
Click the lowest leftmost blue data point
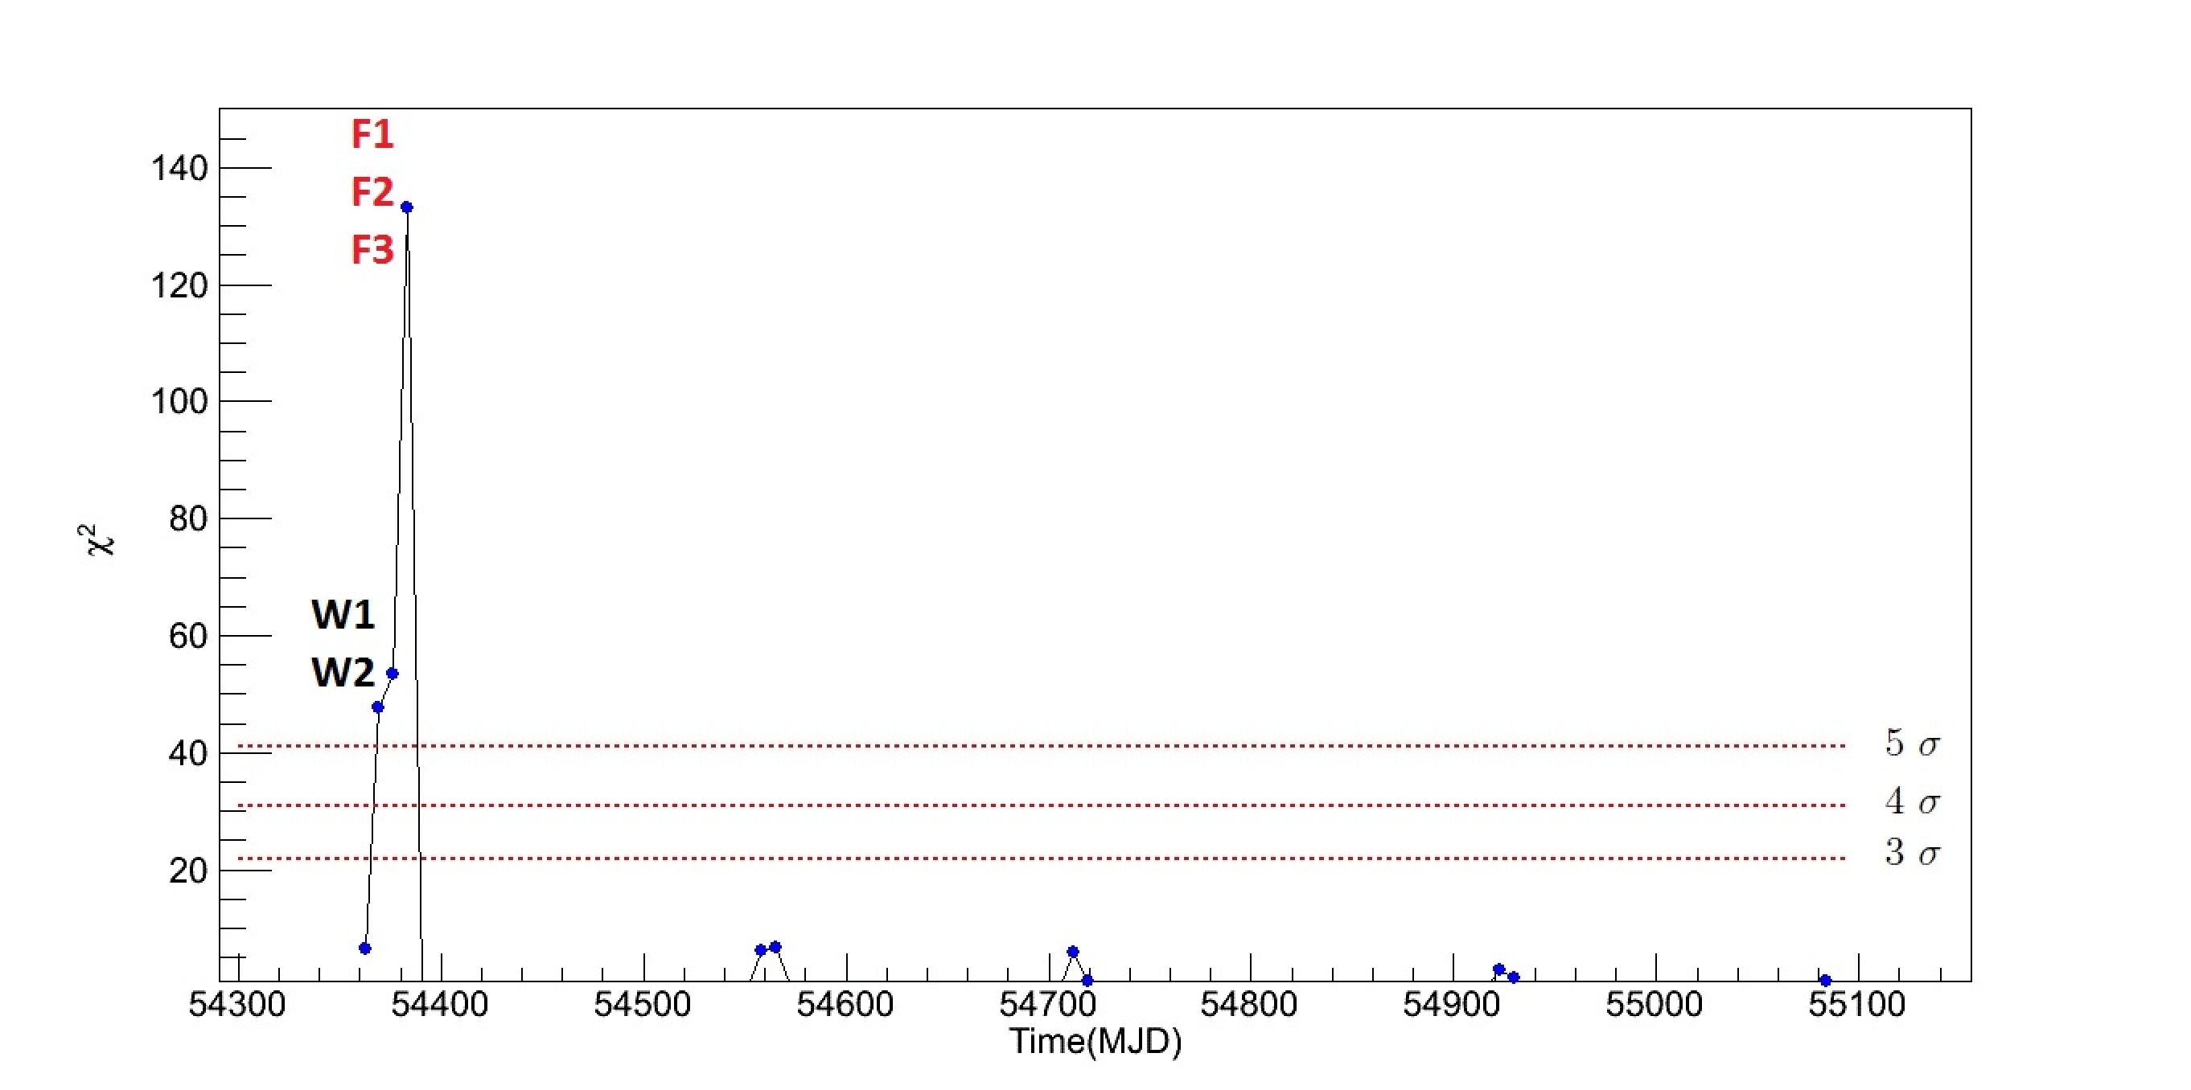365,948
